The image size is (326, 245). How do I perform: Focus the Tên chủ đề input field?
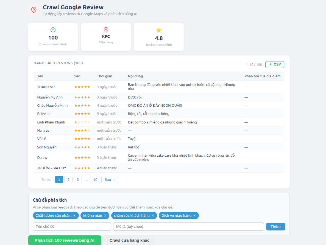click(x=72, y=227)
